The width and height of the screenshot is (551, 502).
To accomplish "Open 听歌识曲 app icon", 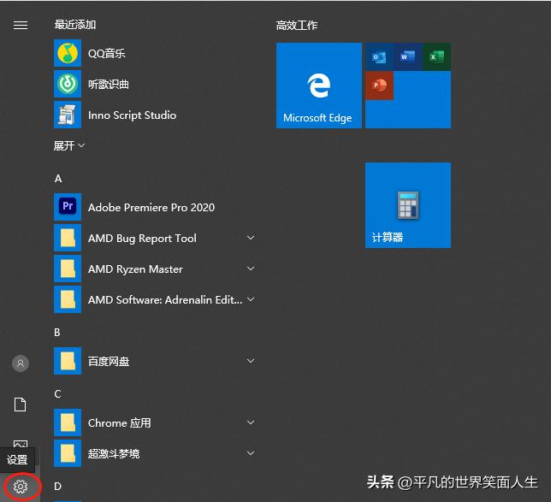I will click(68, 84).
